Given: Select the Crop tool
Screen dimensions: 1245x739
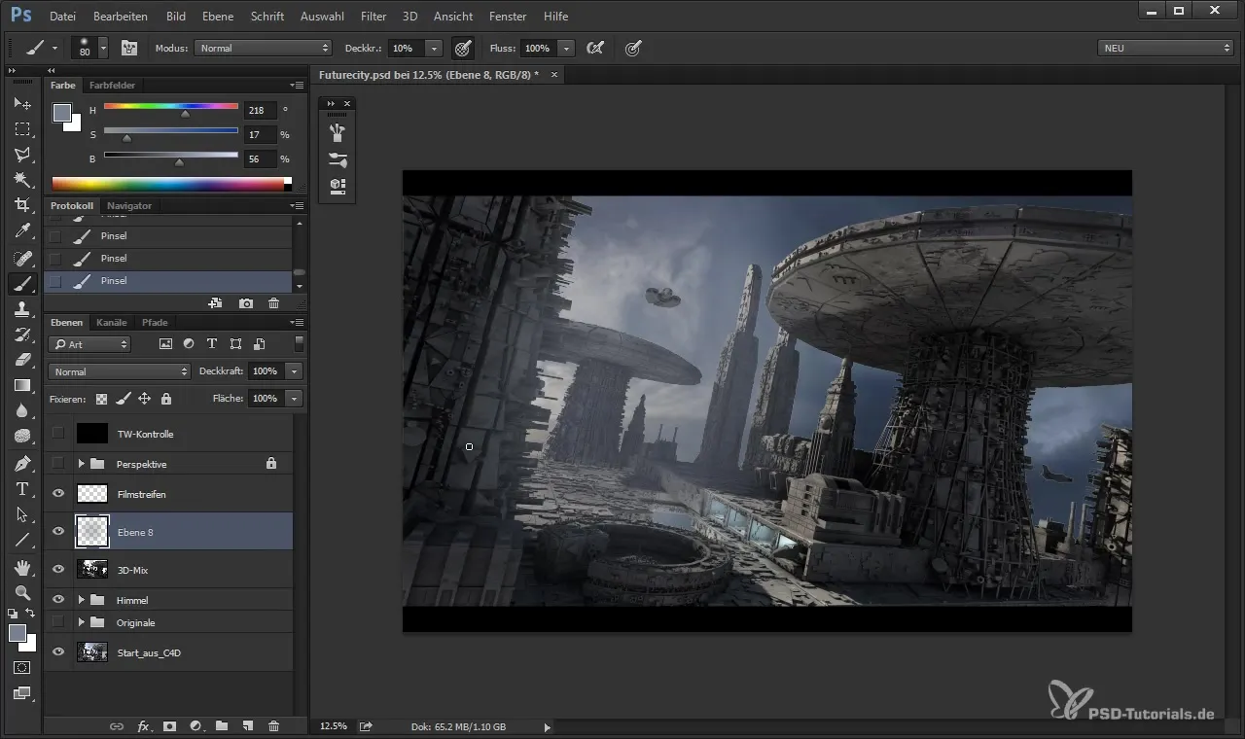Looking at the screenshot, I should tap(21, 205).
